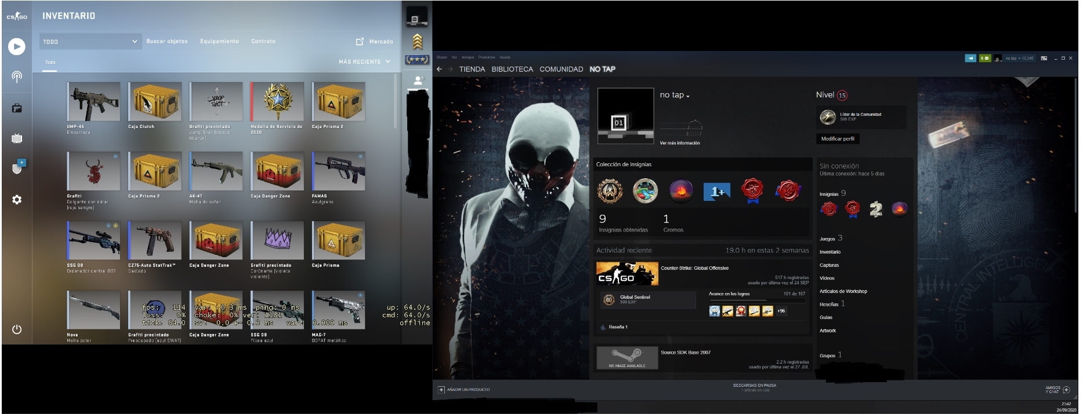Open the CS:GO Watch TV icon
The height and width of the screenshot is (414, 1083).
[17, 138]
